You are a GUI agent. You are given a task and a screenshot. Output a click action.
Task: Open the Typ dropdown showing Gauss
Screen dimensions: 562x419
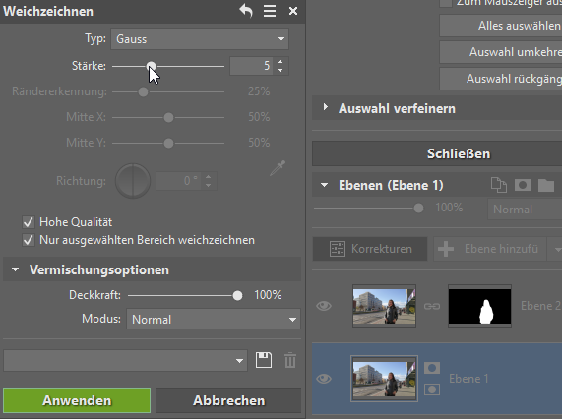tap(200, 39)
